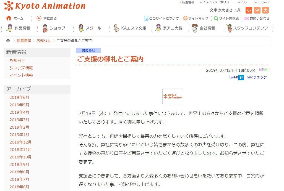Open 2018年12月 archive entry
Image resolution: width=284 pixels, height=191 pixels.
20,142
